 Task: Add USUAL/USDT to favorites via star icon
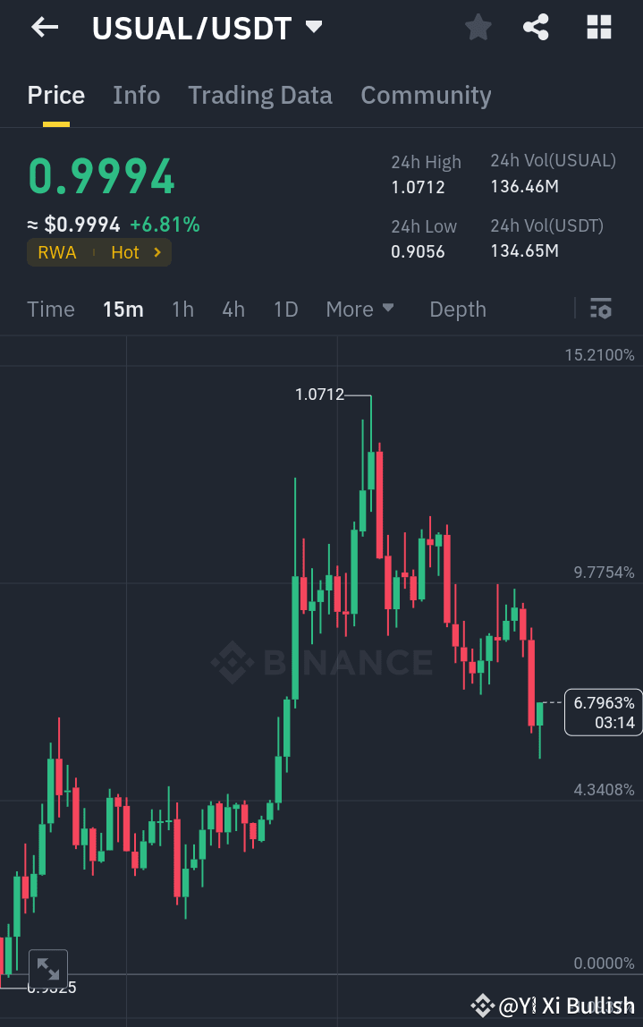coord(478,27)
